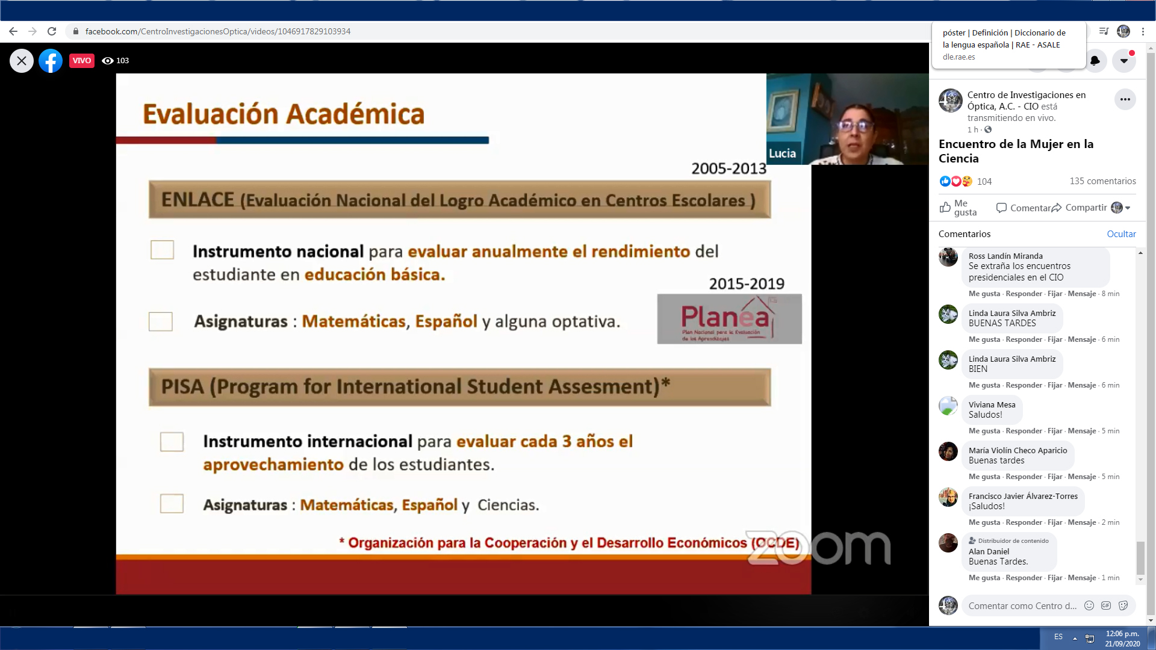Reply to Ross Landín Miranda's comment
The width and height of the screenshot is (1156, 650).
click(1024, 294)
